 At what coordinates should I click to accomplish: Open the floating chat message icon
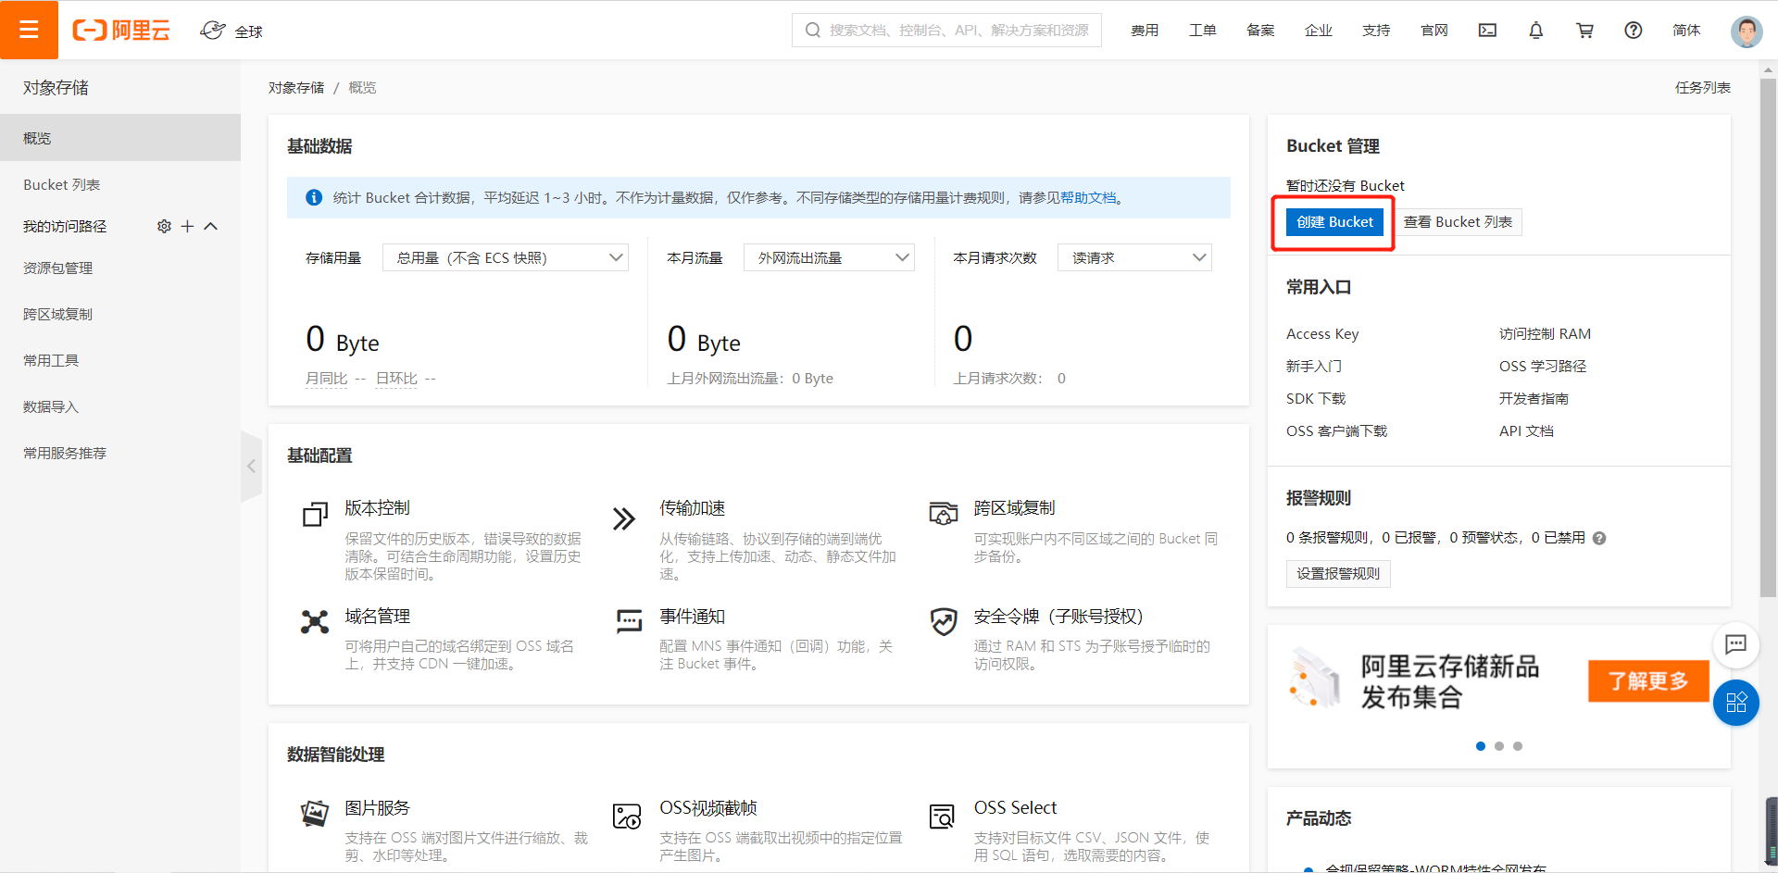(1736, 644)
